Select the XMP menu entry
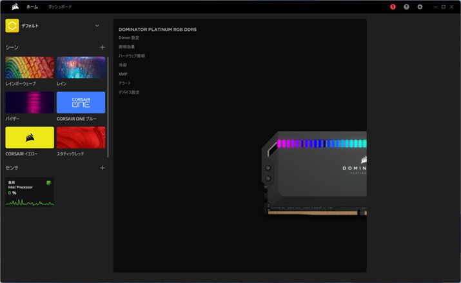Screen dimensions: 461x283 [123, 74]
